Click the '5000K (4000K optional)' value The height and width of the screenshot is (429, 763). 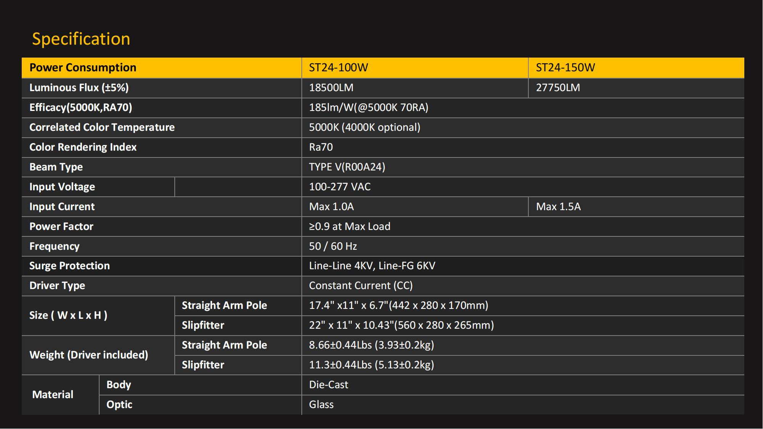click(x=365, y=127)
